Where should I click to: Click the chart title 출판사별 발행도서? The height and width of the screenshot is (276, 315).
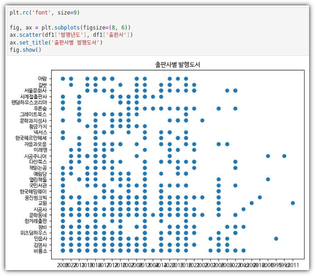(178, 65)
